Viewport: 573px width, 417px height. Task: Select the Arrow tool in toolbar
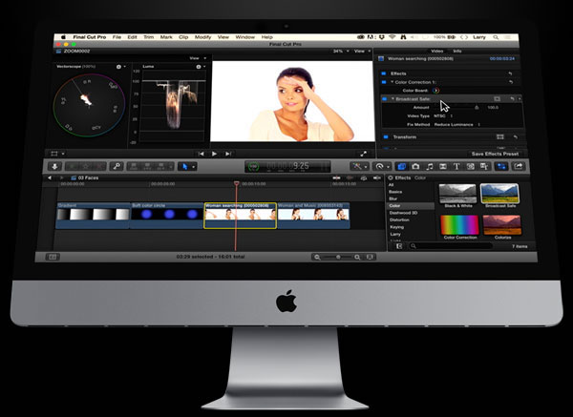click(x=186, y=166)
